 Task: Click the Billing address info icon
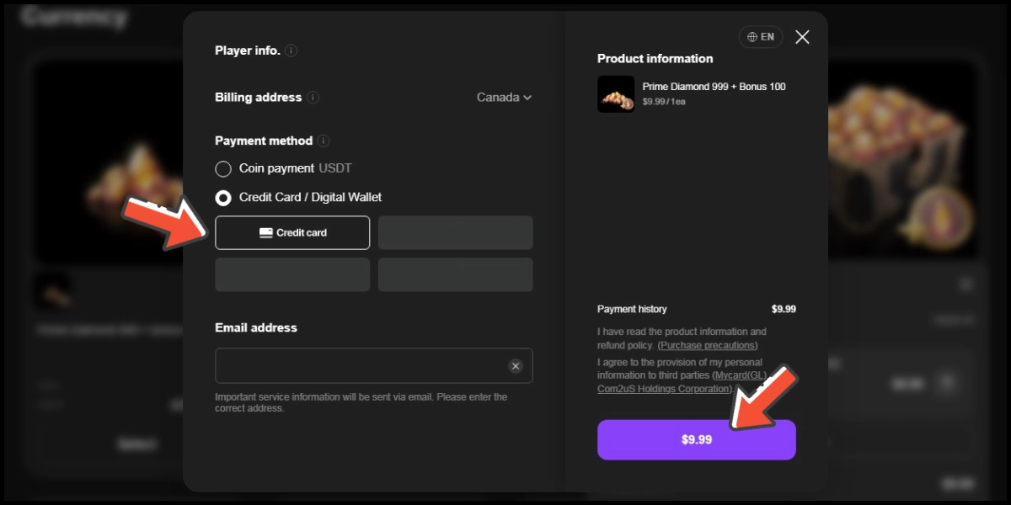[313, 98]
